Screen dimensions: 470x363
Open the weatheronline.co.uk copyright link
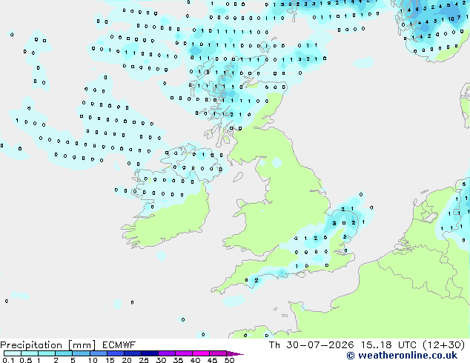402,356
